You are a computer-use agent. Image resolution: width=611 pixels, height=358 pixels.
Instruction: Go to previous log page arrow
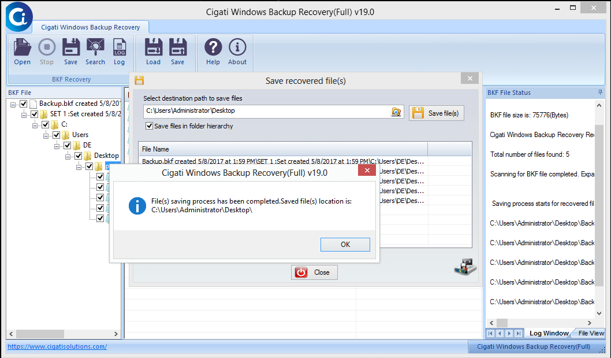pos(500,333)
